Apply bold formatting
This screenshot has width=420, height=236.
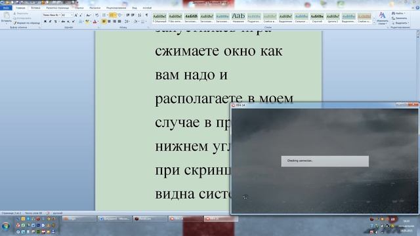(45, 22)
